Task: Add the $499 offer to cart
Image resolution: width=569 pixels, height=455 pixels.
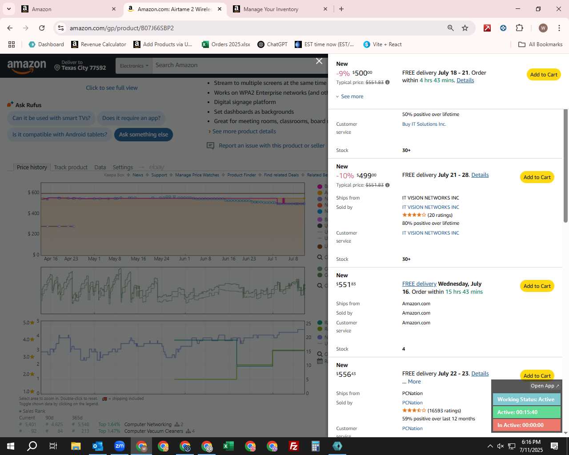Action: point(537,177)
